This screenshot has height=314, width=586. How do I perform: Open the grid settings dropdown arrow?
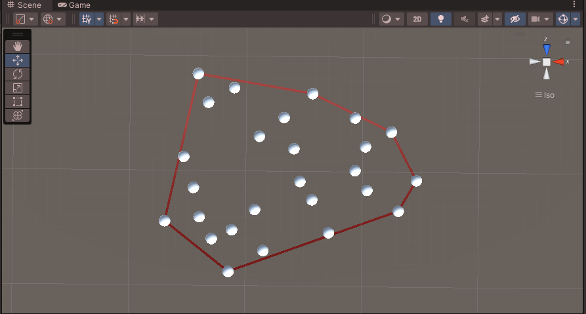(x=99, y=19)
